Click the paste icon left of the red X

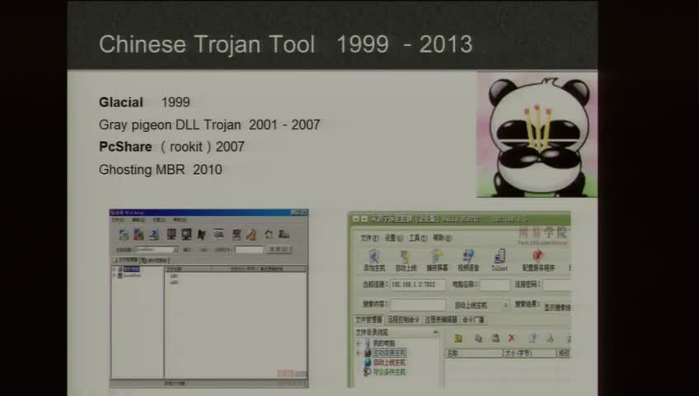click(495, 338)
